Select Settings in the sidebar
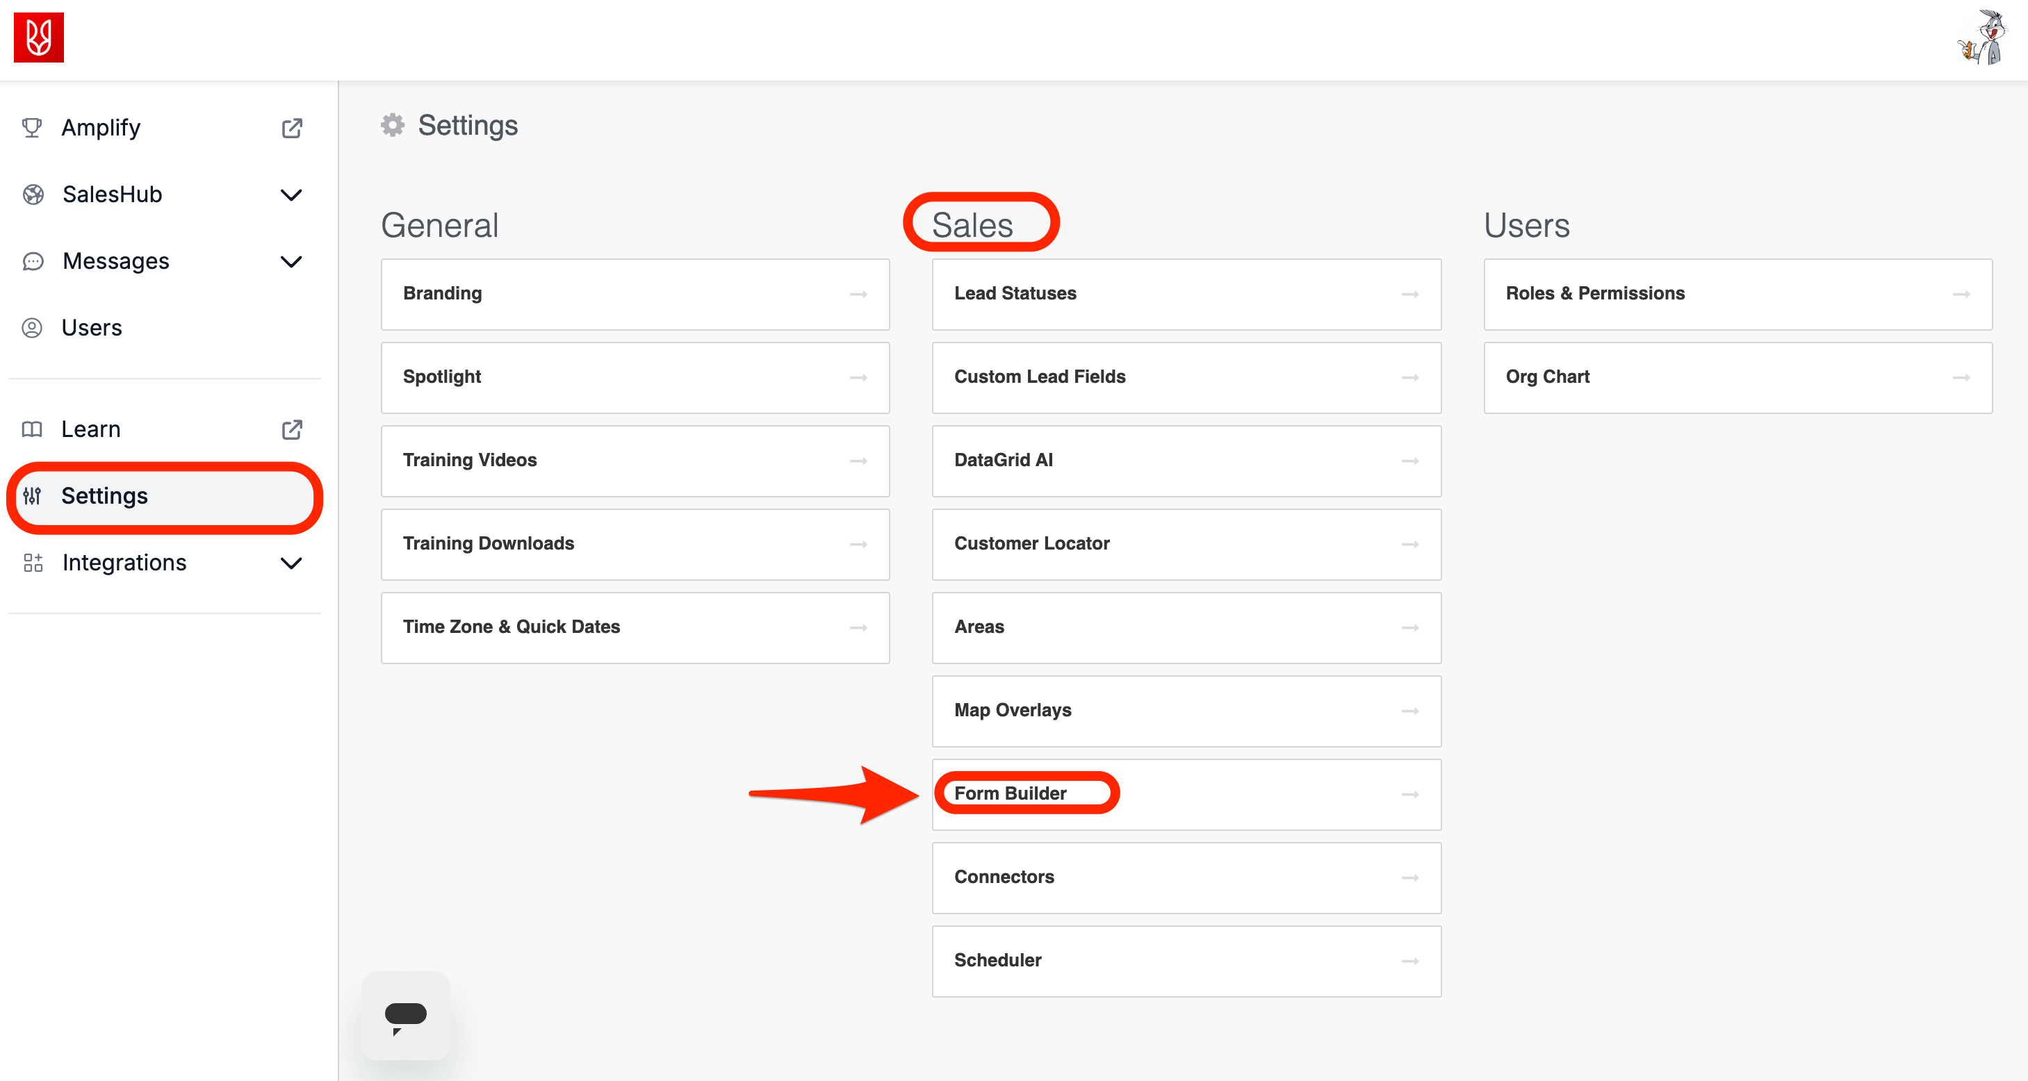2028x1081 pixels. point(105,497)
